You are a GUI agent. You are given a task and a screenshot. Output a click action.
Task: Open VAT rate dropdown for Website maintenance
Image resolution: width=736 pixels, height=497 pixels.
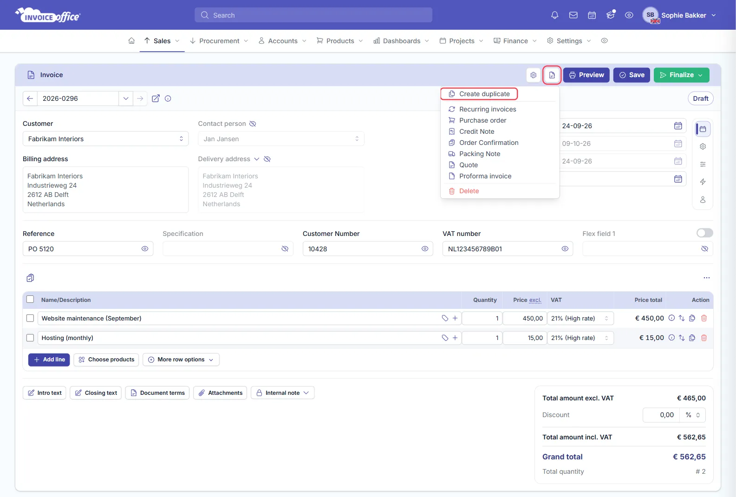click(x=580, y=318)
